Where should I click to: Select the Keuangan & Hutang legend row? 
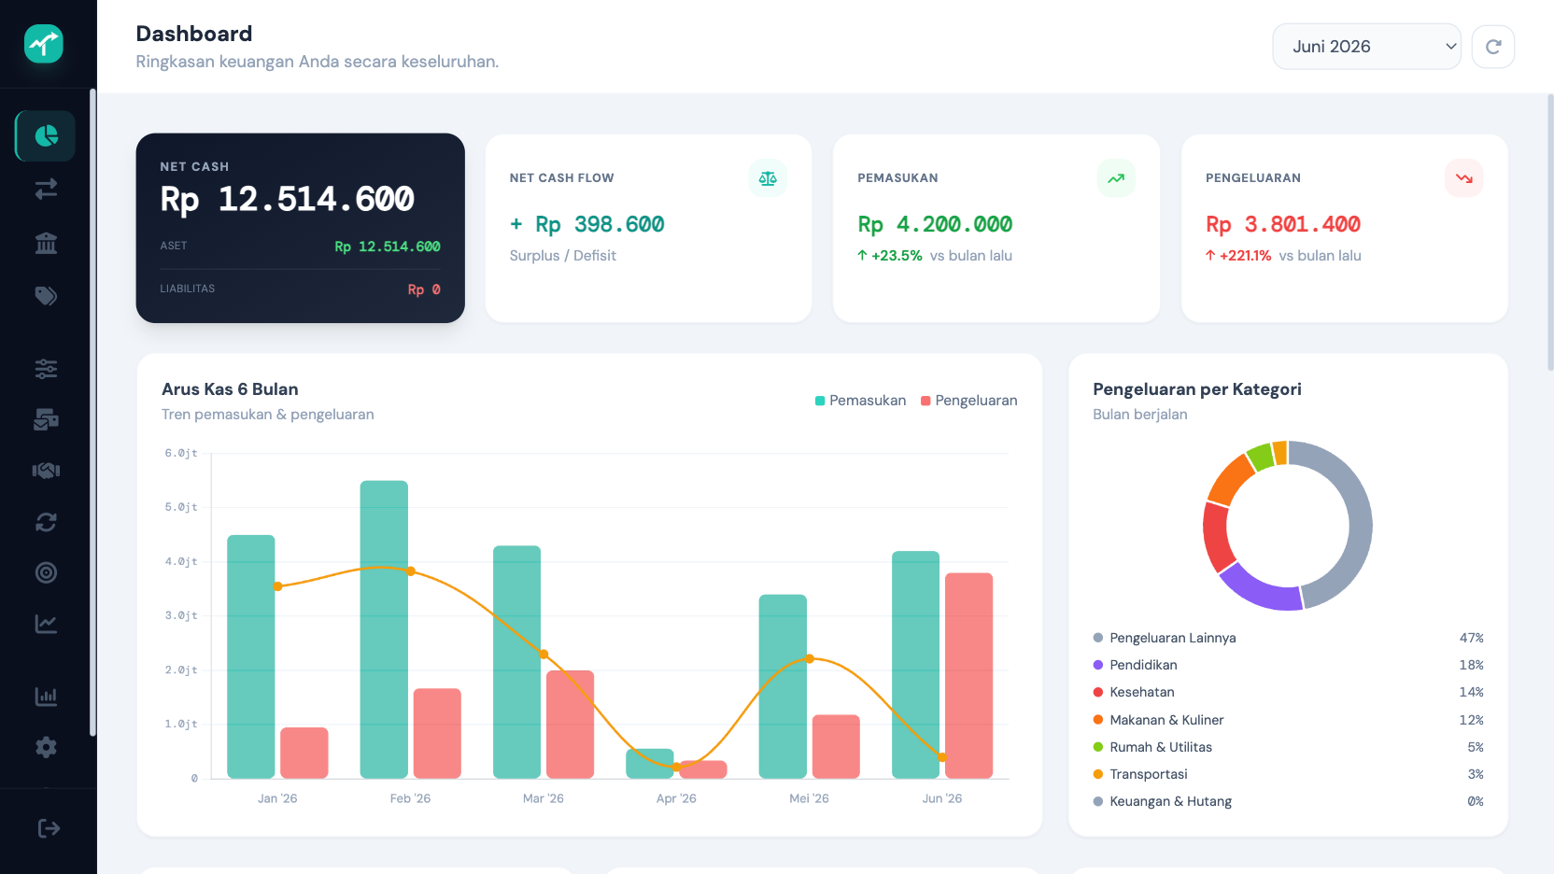tap(1288, 801)
